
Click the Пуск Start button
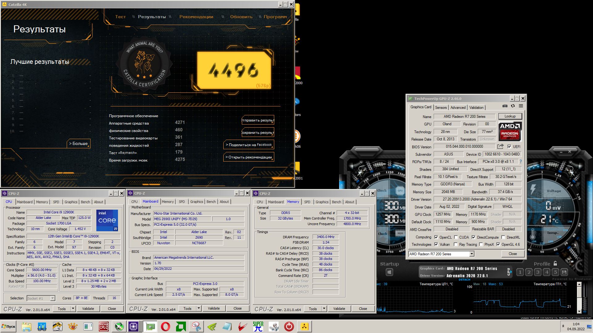(8, 326)
